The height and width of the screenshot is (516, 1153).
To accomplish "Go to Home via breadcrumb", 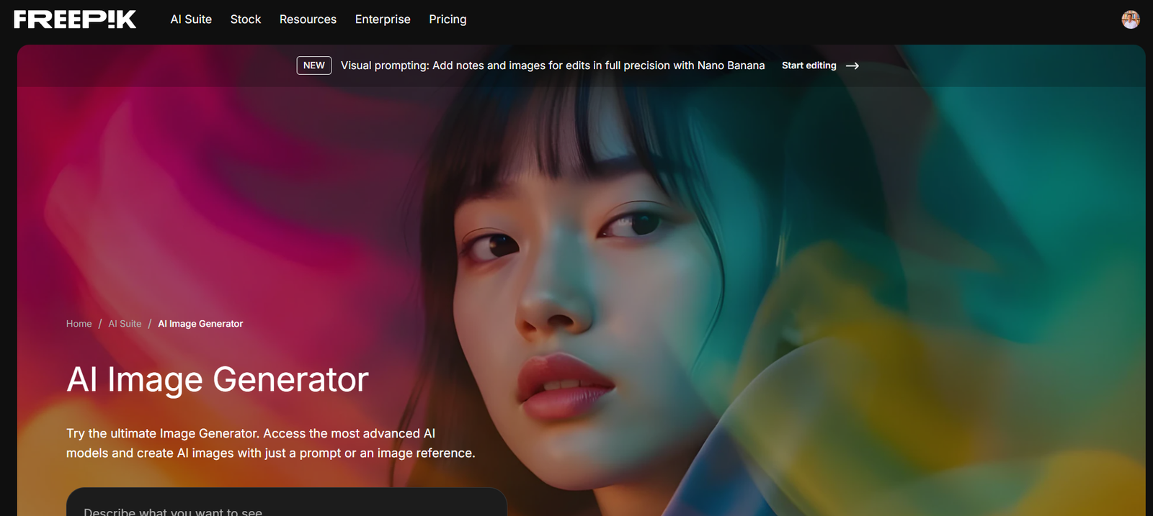I will tap(79, 324).
